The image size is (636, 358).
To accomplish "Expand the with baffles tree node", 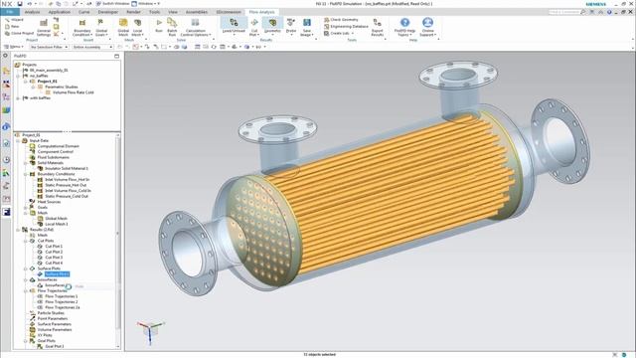I will click(18, 98).
